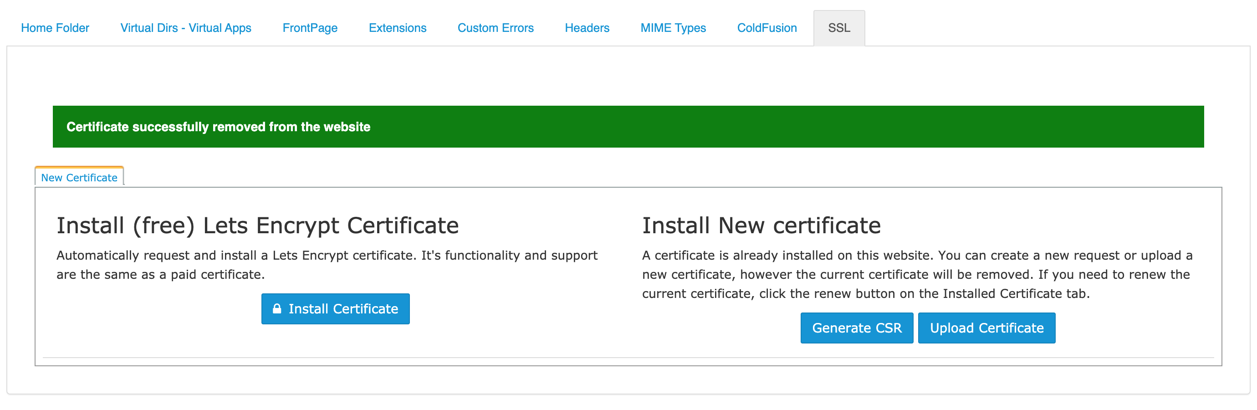The height and width of the screenshot is (410, 1257).
Task: Click the paragraph about current certificate removal
Action: (x=917, y=274)
